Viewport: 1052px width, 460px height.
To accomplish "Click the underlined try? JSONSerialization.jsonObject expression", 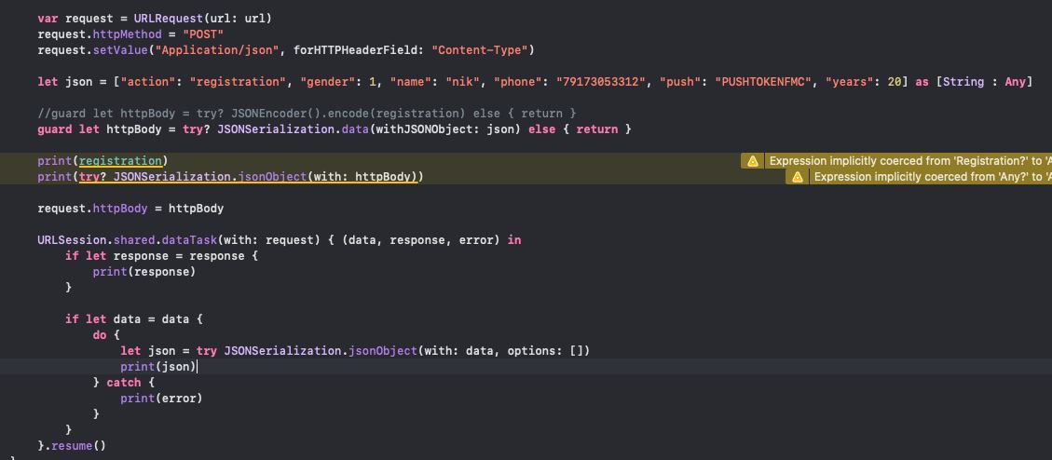I will click(248, 177).
